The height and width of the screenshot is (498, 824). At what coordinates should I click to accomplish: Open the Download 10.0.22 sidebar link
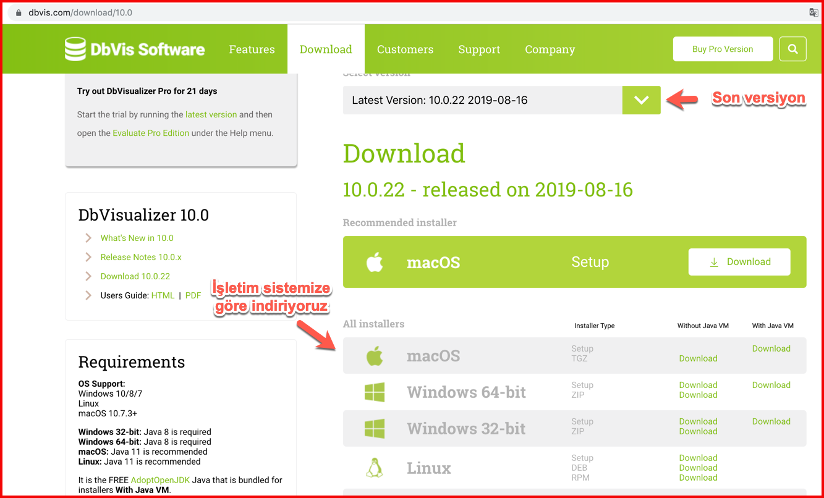point(135,276)
